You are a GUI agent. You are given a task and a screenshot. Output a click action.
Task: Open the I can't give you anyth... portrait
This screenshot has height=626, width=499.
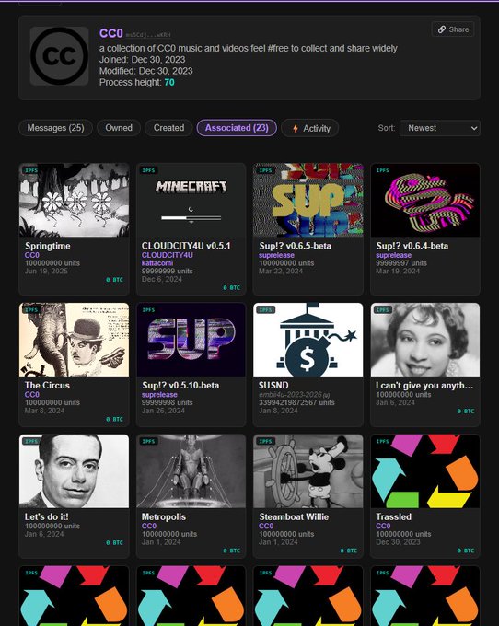(425, 340)
